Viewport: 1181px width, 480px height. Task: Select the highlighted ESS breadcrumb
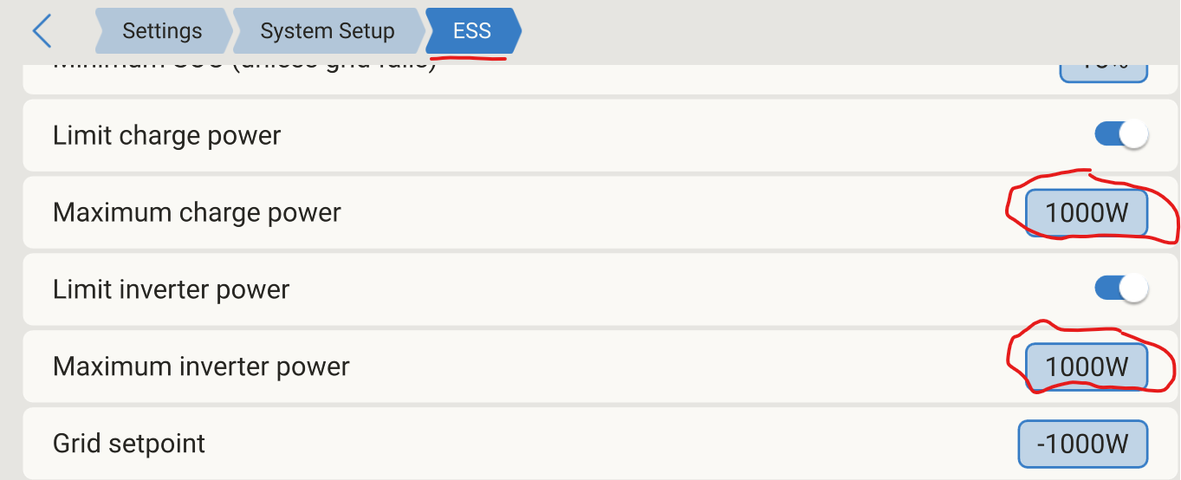point(472,32)
